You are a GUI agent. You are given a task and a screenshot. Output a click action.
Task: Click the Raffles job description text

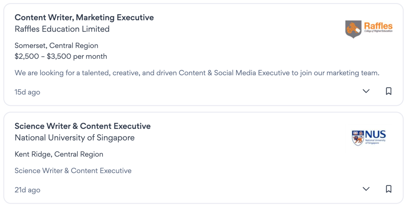click(197, 73)
